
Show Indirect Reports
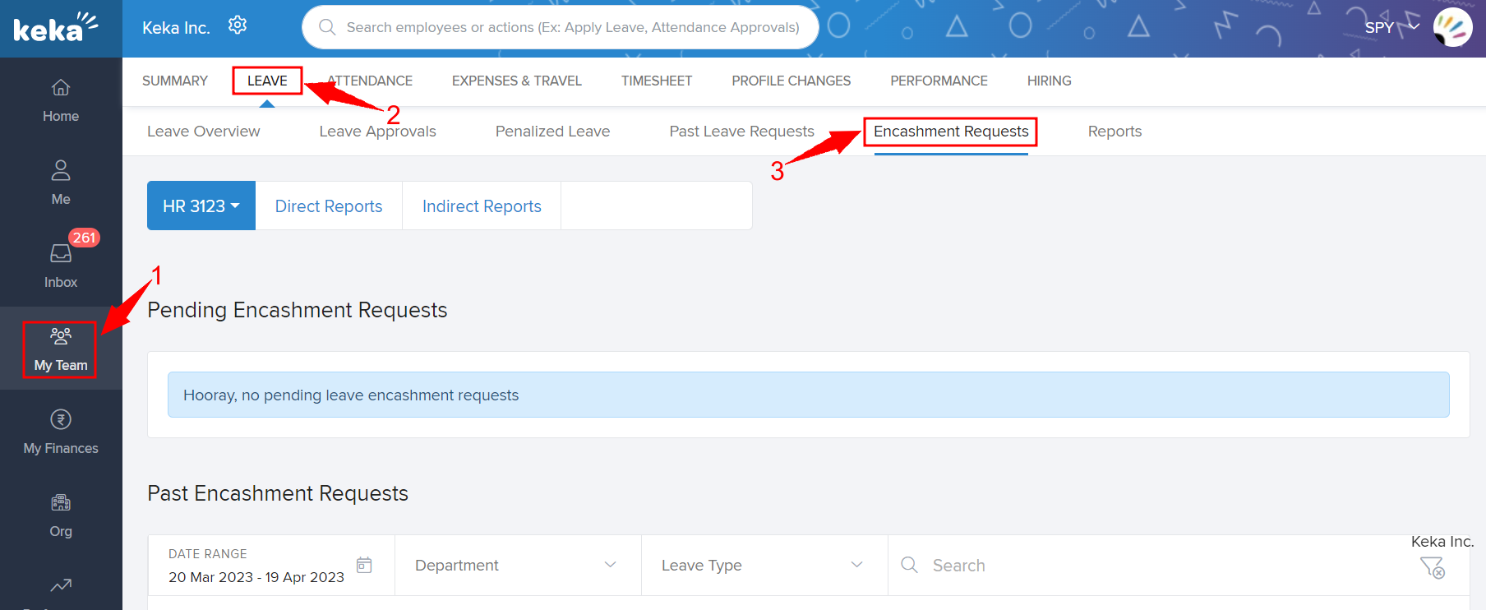click(x=482, y=206)
